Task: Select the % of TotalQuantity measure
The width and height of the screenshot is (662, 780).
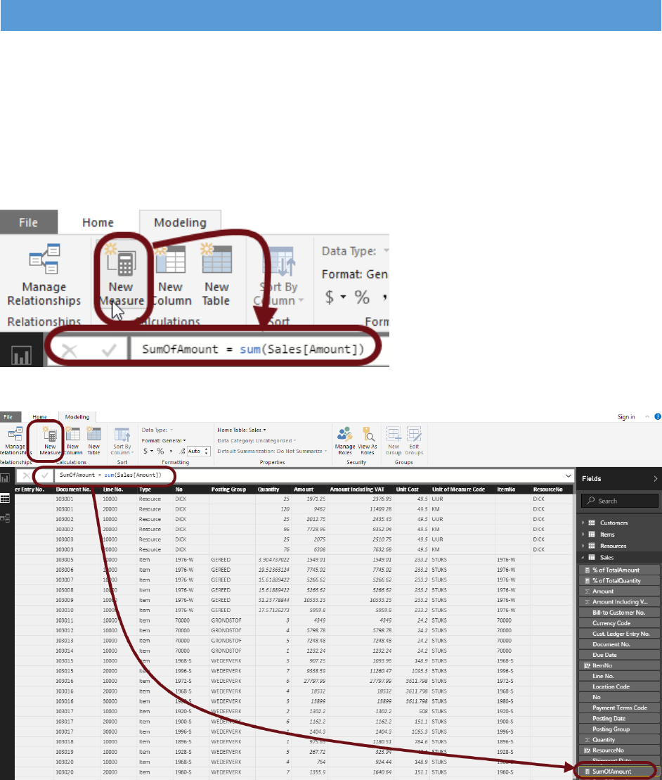Action: tap(620, 580)
